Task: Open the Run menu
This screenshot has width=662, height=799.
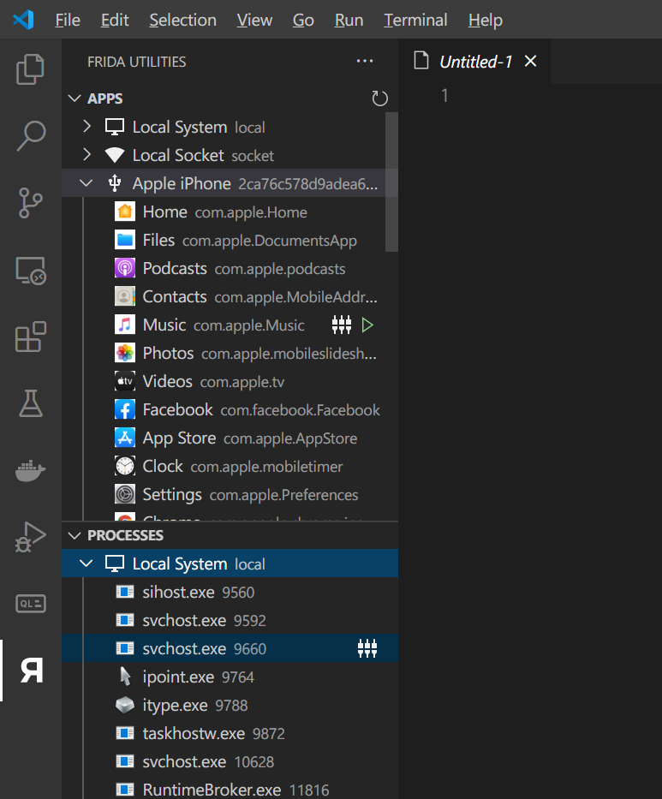Action: (x=349, y=20)
